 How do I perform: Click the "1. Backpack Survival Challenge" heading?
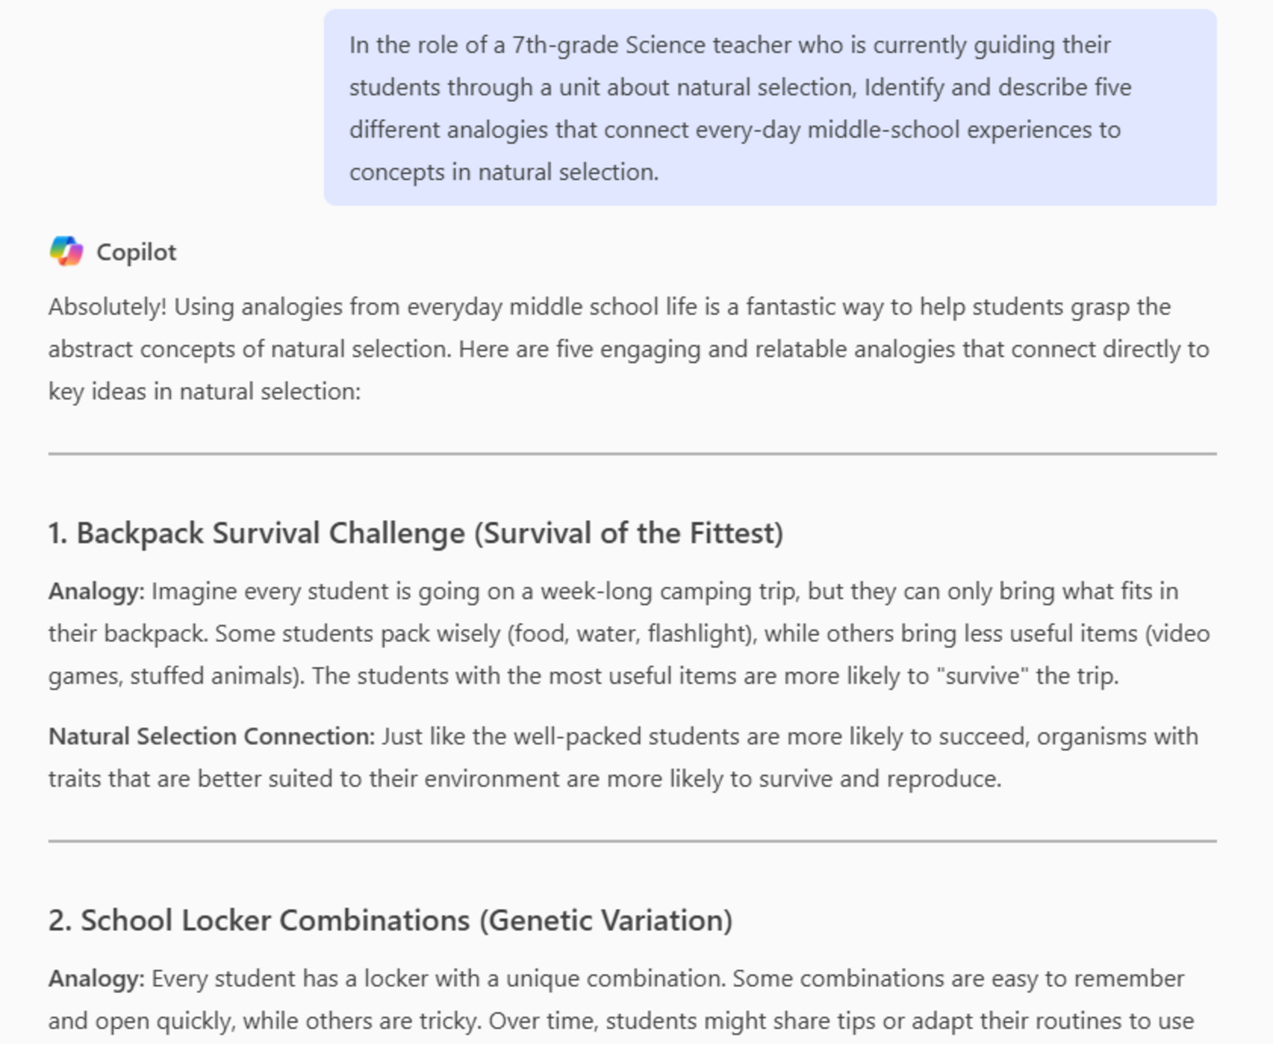tap(256, 533)
